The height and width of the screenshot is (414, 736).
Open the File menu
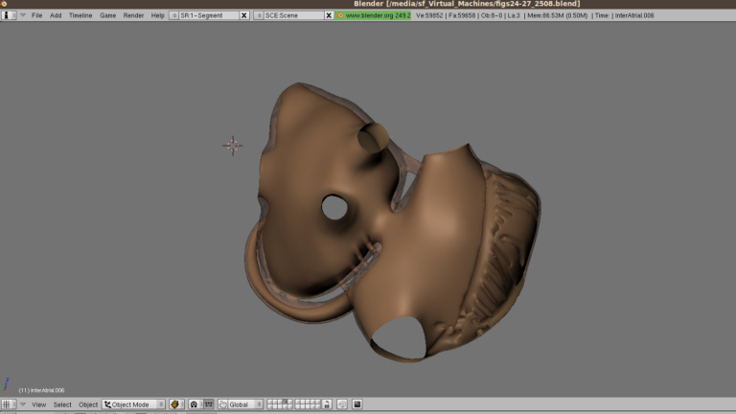pos(36,15)
